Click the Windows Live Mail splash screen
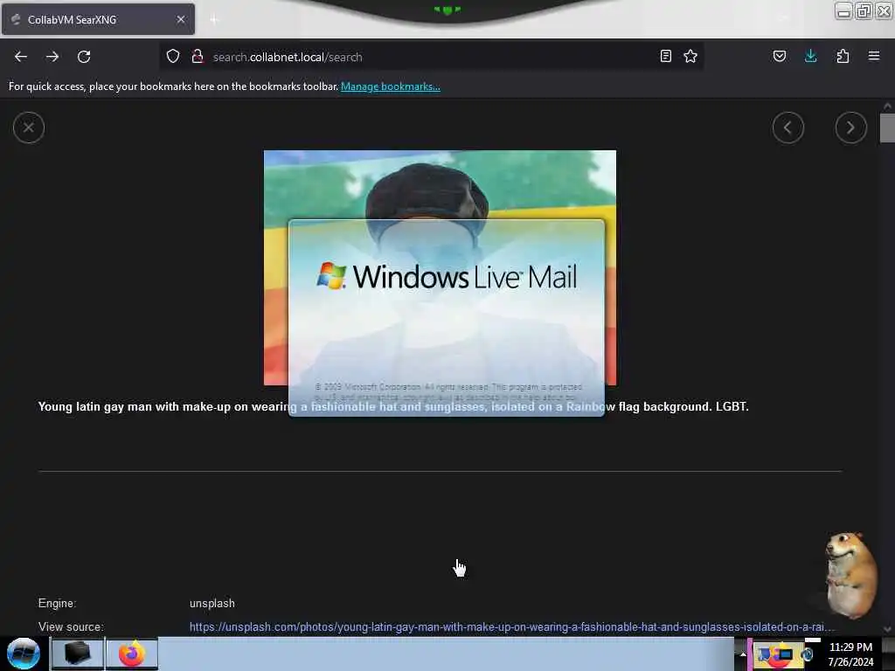This screenshot has width=895, height=671. pos(447,318)
